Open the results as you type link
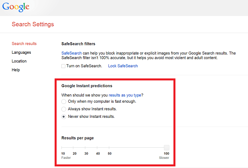Screen dimensions: 248x168 [x=125, y=95]
